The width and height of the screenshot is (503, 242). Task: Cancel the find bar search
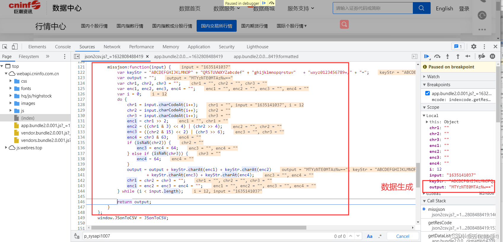402,236
